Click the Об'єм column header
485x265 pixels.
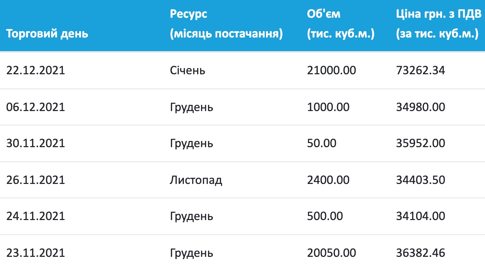pyautogui.click(x=341, y=24)
